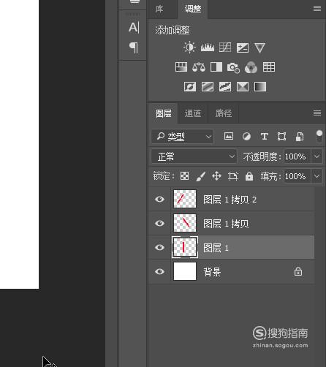
Task: Lock all layer attributes
Action: click(x=249, y=176)
